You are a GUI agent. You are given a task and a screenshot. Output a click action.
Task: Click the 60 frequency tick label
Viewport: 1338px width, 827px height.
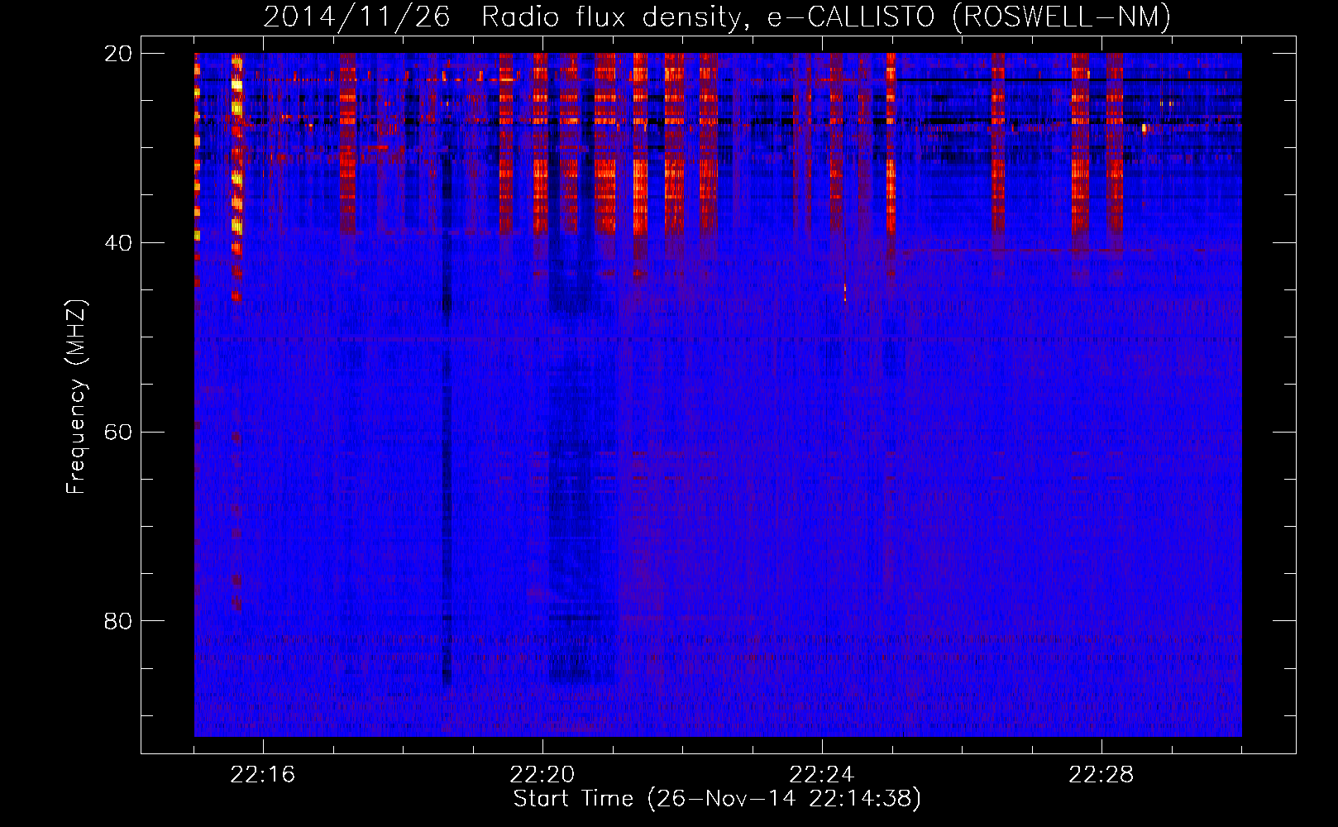[118, 432]
